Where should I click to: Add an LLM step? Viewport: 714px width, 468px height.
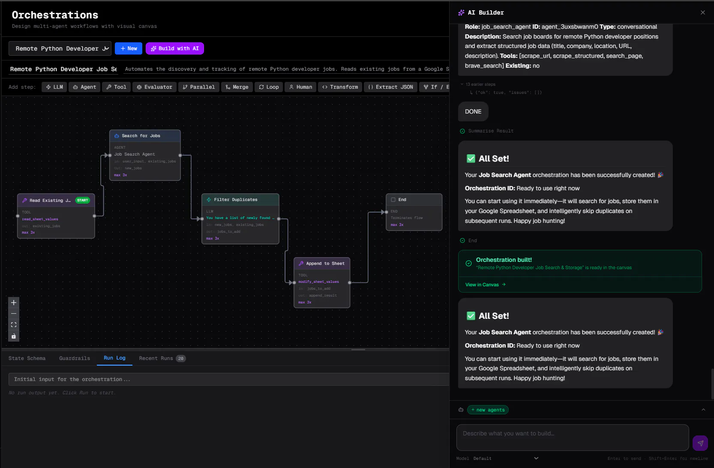click(54, 87)
